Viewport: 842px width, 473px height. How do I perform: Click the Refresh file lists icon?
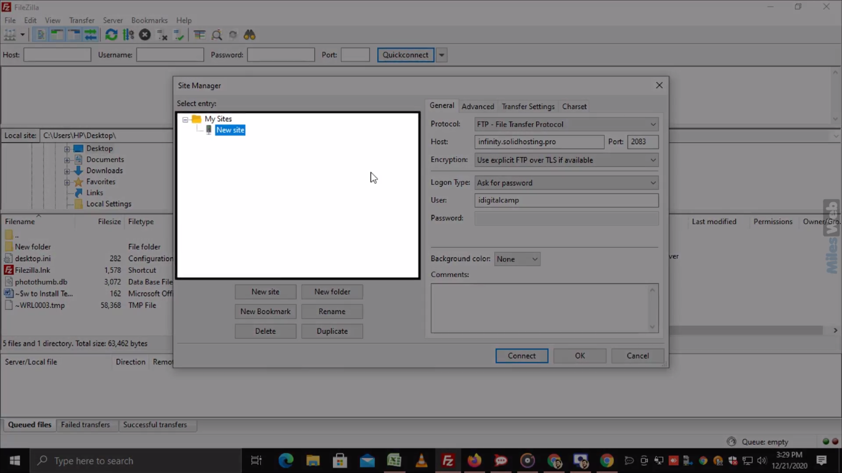(x=111, y=35)
